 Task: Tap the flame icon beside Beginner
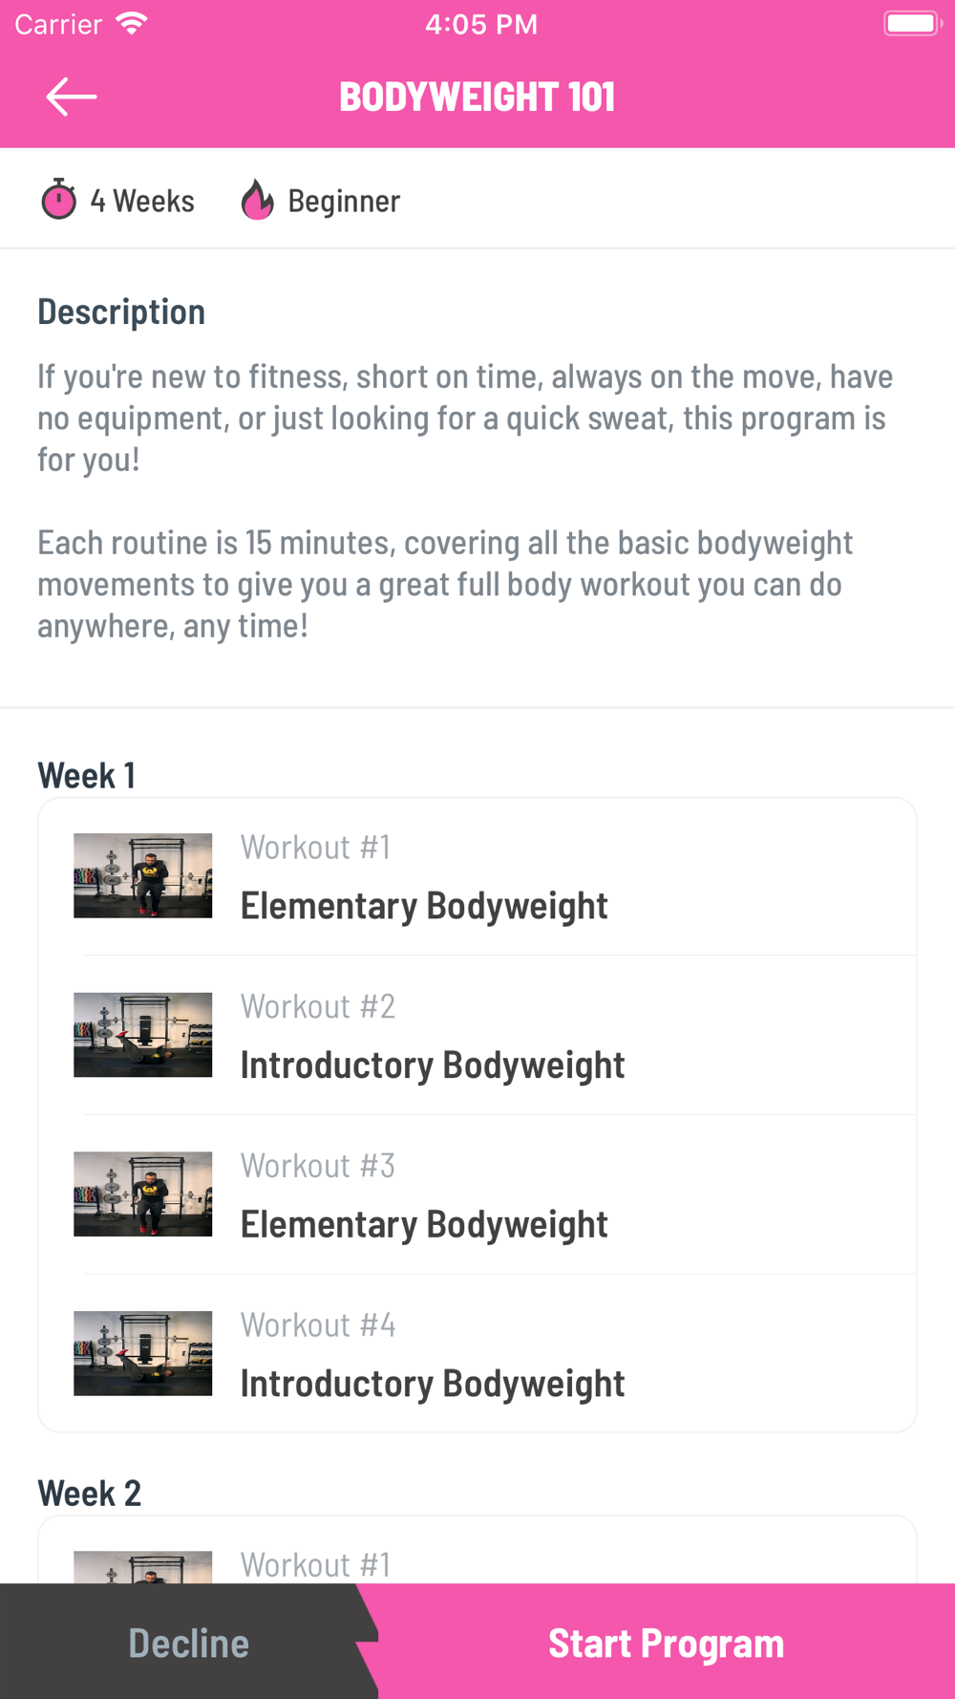click(257, 200)
